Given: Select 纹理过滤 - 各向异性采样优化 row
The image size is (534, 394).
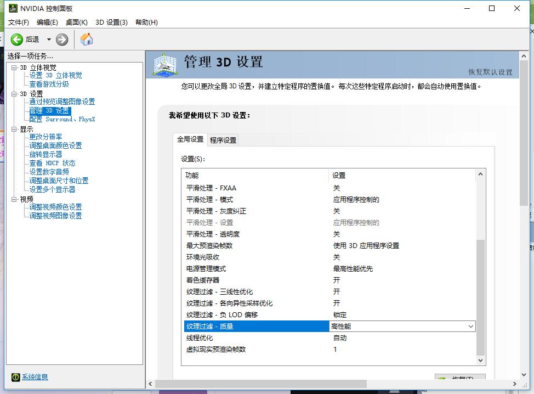Looking at the screenshot, I should click(330, 303).
